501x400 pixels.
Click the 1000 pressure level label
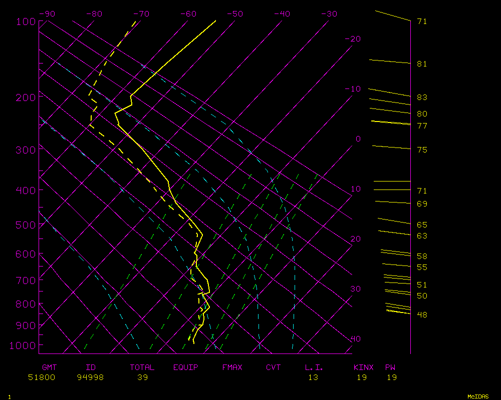click(x=23, y=345)
